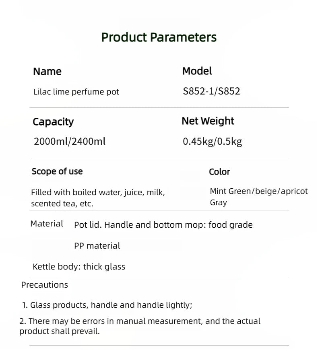
Task: Click the Model label
Action: click(x=197, y=71)
